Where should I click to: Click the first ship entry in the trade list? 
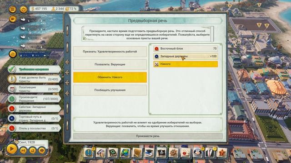[x=33, y=19]
